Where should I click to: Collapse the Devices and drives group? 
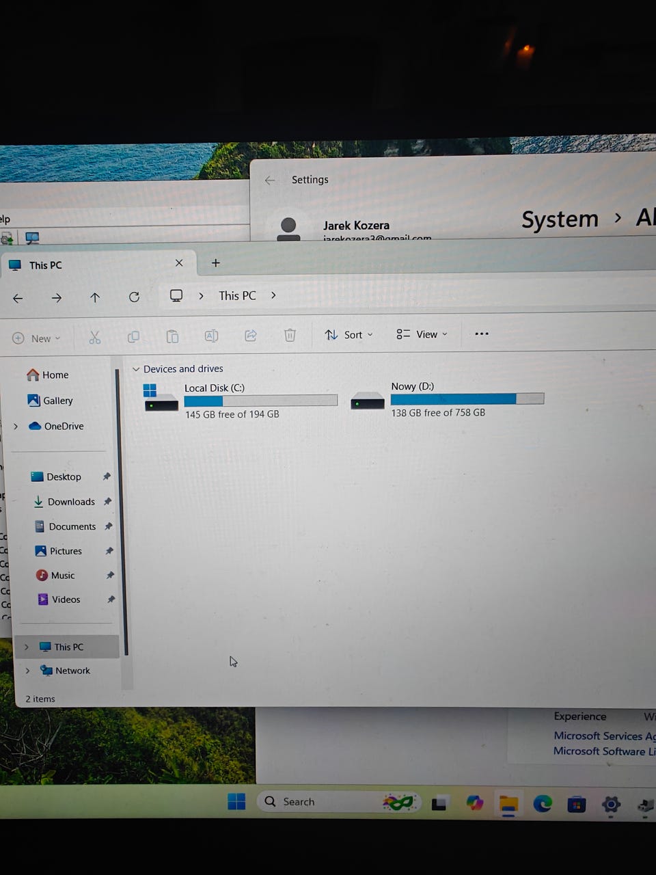(136, 369)
